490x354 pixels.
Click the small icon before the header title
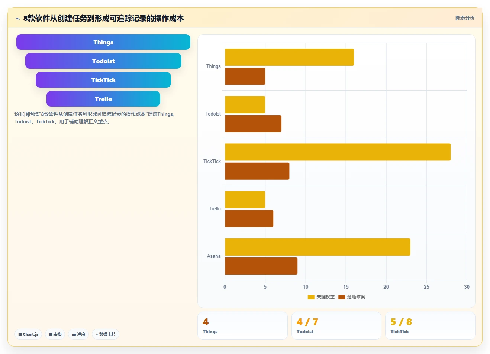pos(17,19)
